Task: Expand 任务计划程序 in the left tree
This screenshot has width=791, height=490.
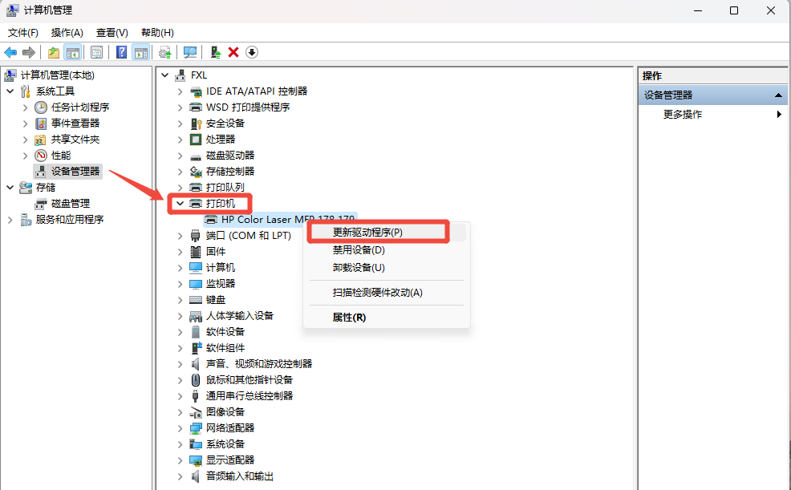Action: [x=25, y=107]
